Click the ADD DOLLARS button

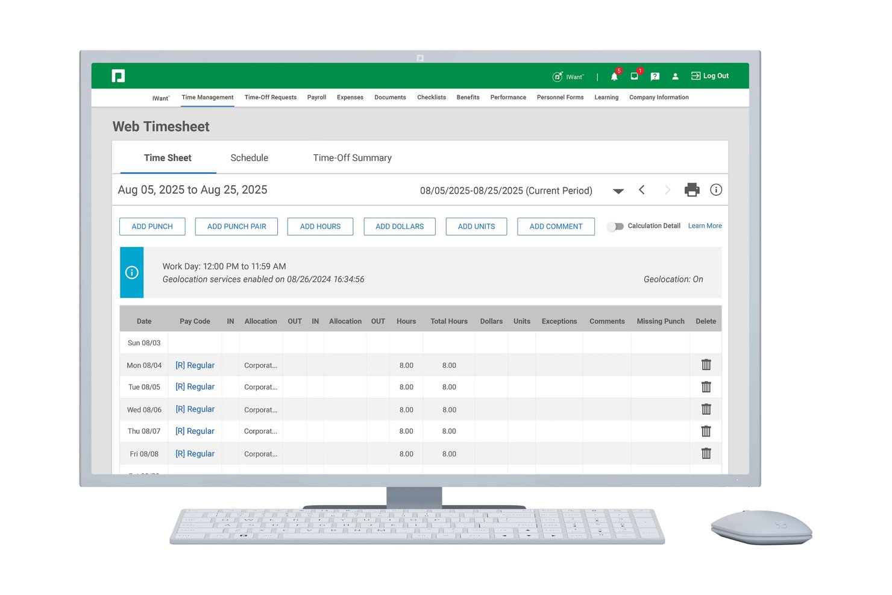click(x=400, y=227)
